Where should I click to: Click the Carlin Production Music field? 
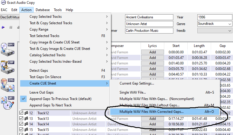coord(149,31)
